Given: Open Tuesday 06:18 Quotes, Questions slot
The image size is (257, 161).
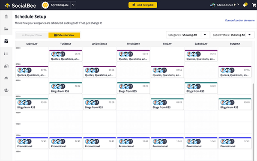Looking at the screenshot, I should pyautogui.click(x=66, y=56).
